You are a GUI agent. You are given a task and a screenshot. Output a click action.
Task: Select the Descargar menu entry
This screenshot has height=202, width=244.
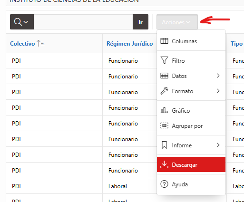191,164
